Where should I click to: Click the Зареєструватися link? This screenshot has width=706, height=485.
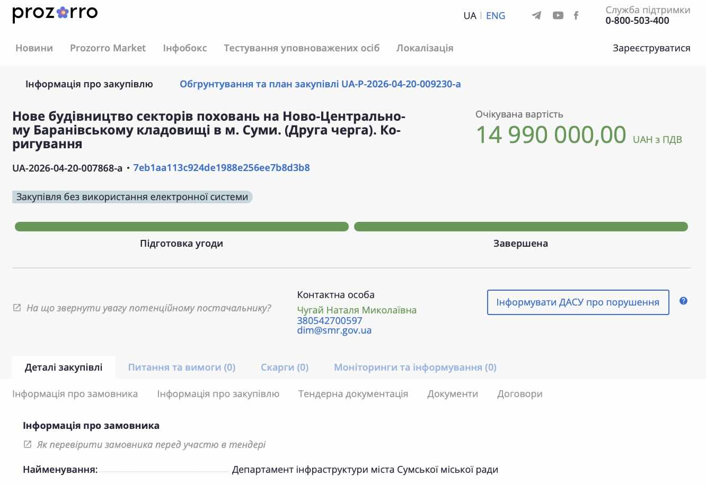[651, 48]
